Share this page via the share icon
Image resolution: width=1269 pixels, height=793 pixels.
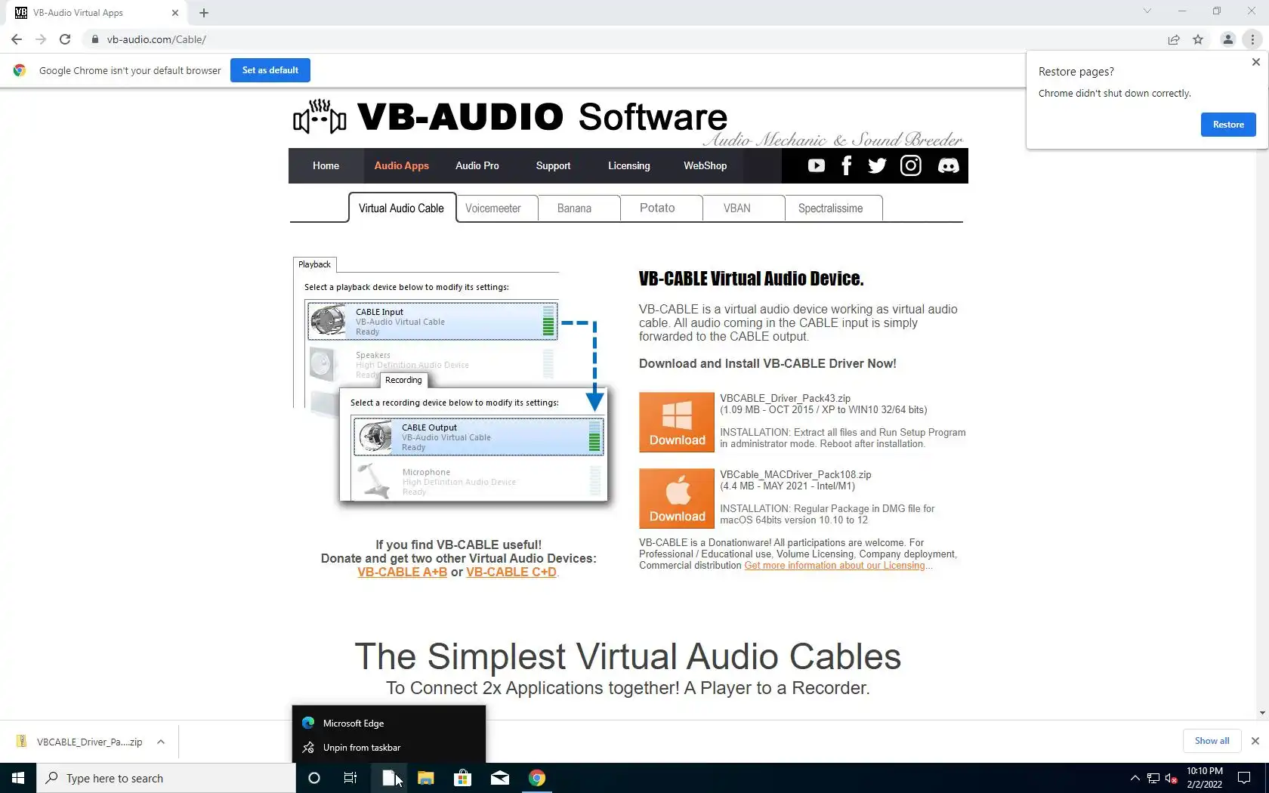tap(1174, 39)
